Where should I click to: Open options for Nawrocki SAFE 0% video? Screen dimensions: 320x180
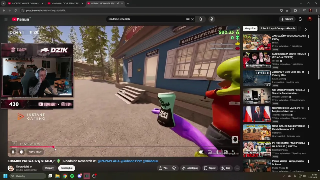308,108
